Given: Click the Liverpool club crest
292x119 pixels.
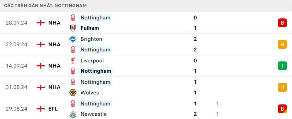Looking at the screenshot, I should click(x=73, y=60).
